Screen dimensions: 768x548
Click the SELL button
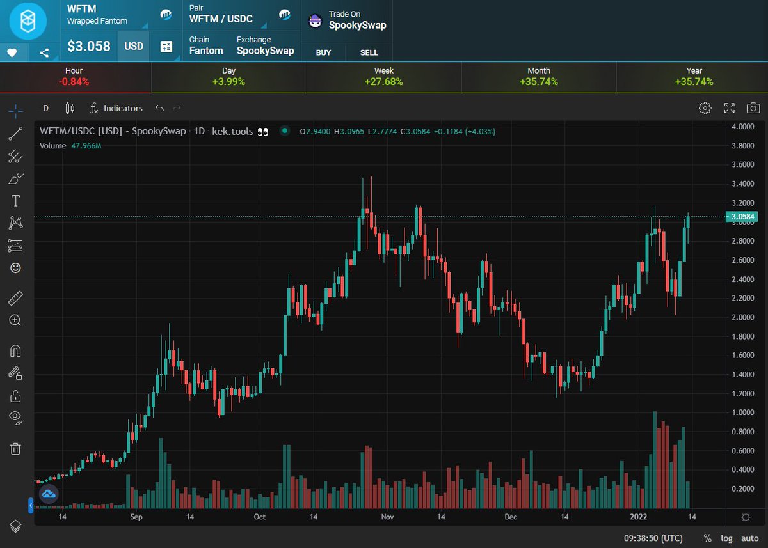(x=369, y=52)
